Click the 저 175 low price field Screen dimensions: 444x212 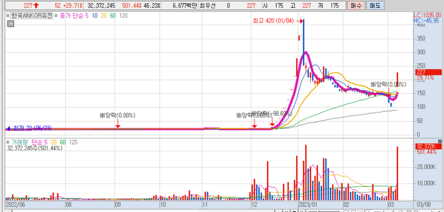pos(328,5)
